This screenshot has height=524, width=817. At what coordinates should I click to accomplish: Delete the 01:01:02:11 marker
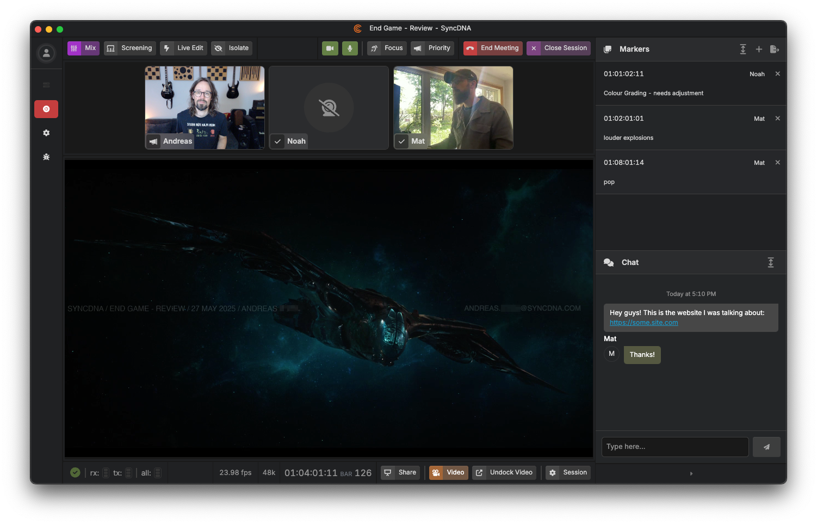778,74
